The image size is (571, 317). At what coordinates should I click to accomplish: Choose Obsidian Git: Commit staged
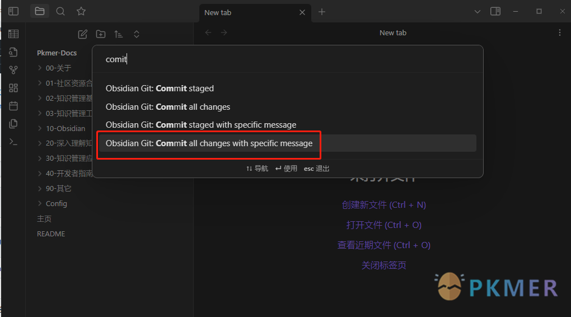pos(288,88)
